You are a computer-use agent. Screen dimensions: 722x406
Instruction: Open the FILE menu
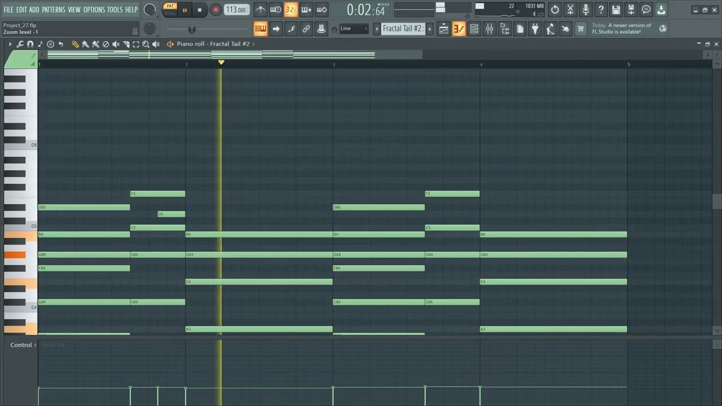(8, 10)
